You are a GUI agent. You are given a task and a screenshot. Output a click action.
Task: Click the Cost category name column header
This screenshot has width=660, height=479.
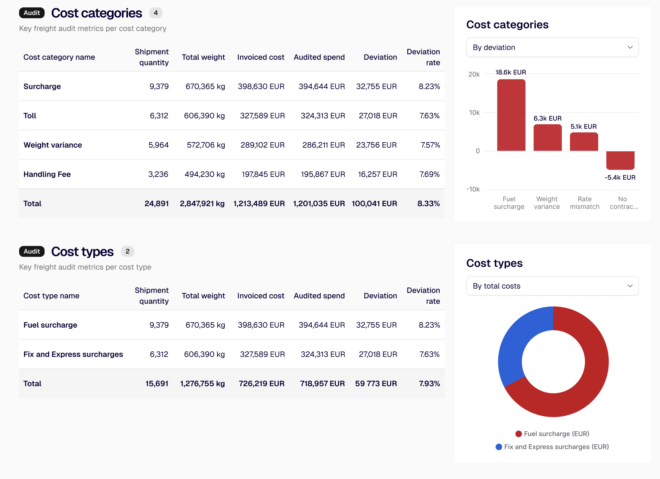click(59, 57)
